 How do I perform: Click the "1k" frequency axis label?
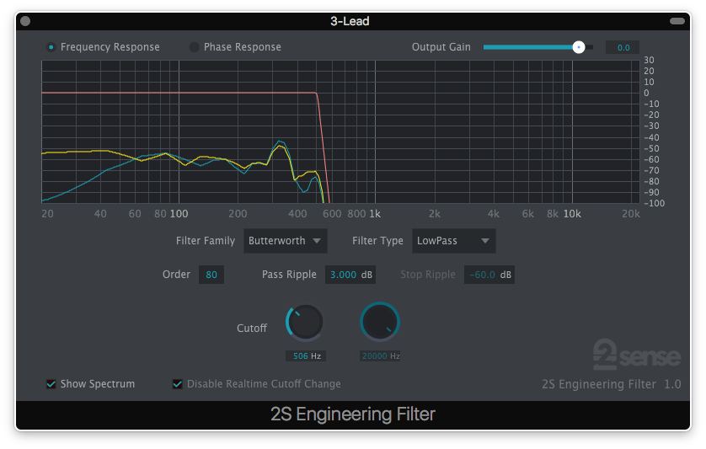click(x=375, y=214)
